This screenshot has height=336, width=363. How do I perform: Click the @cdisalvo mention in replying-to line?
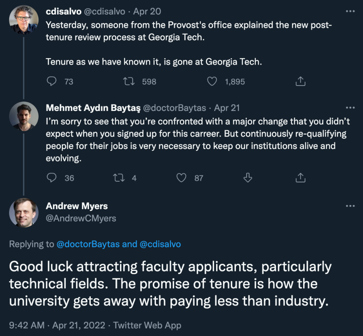coord(160,244)
